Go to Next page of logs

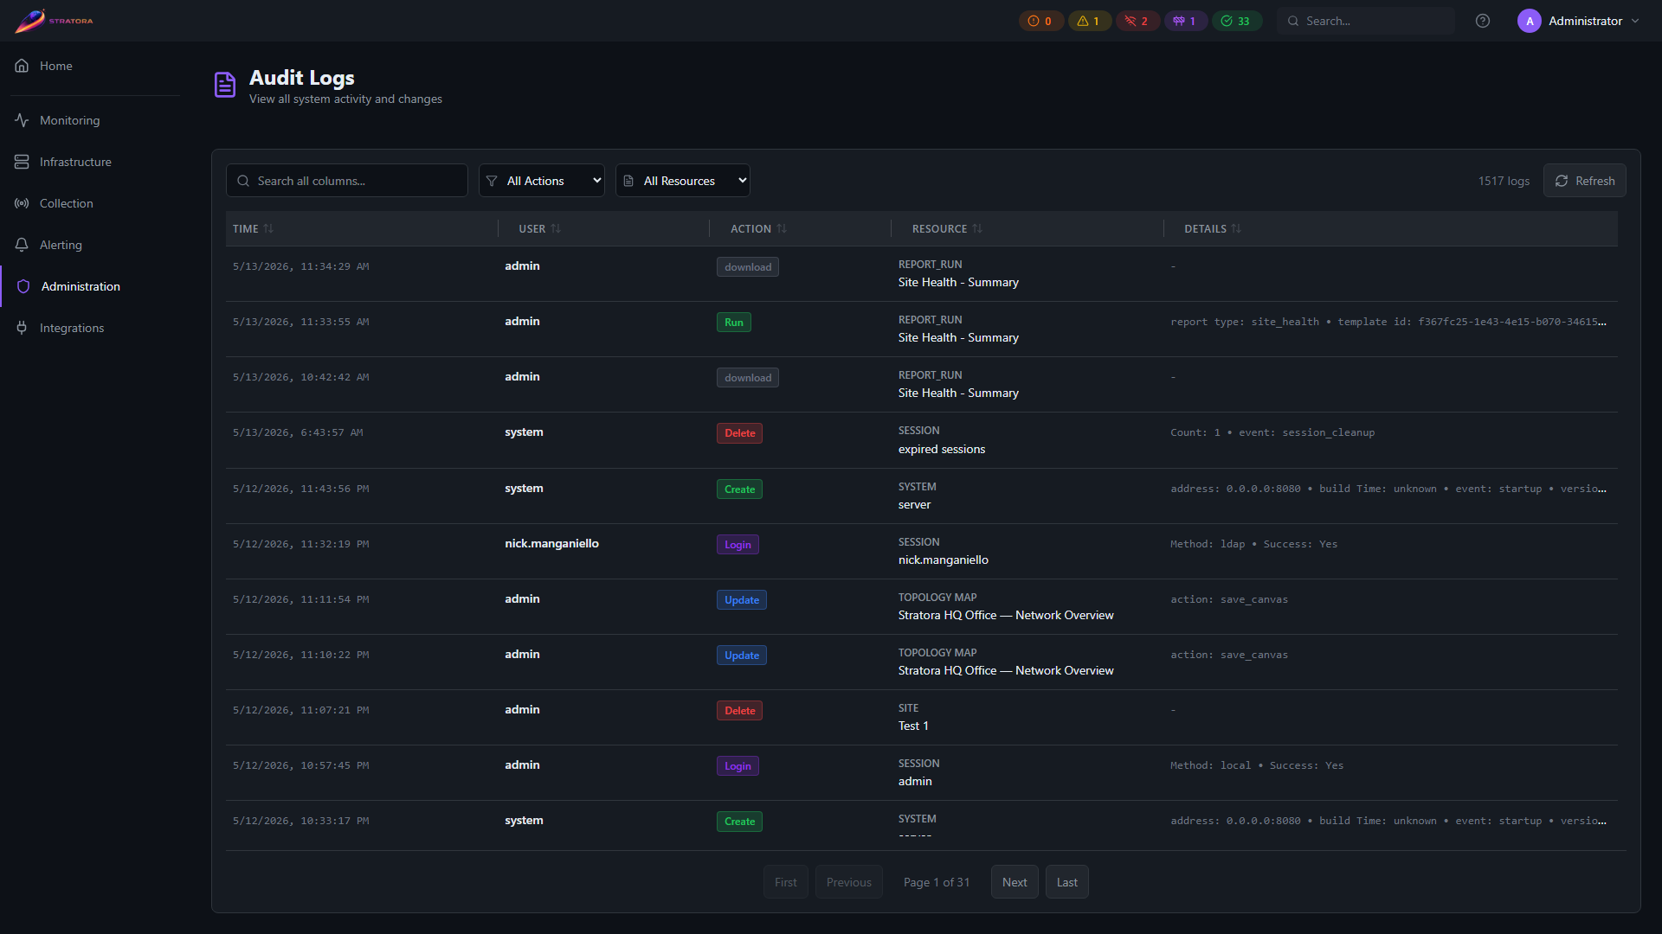pyautogui.click(x=1015, y=882)
